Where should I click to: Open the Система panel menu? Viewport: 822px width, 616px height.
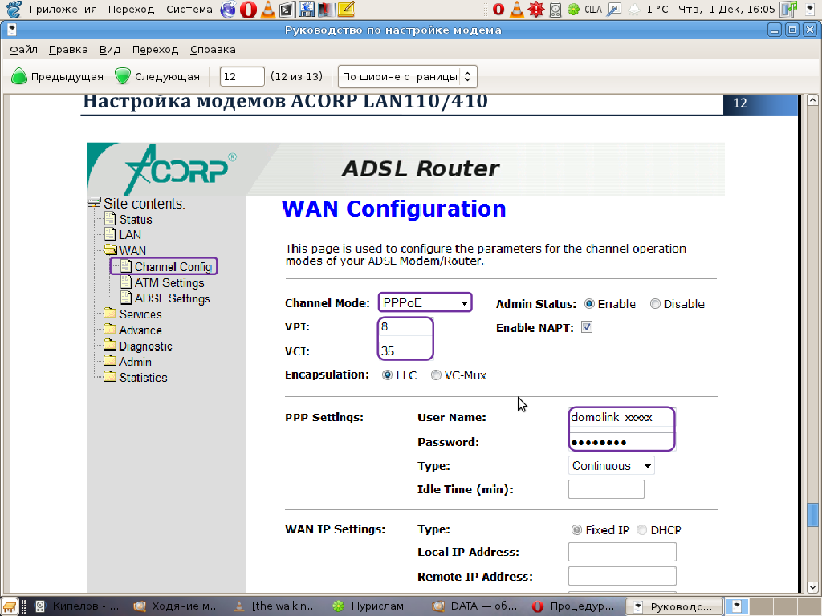(189, 10)
